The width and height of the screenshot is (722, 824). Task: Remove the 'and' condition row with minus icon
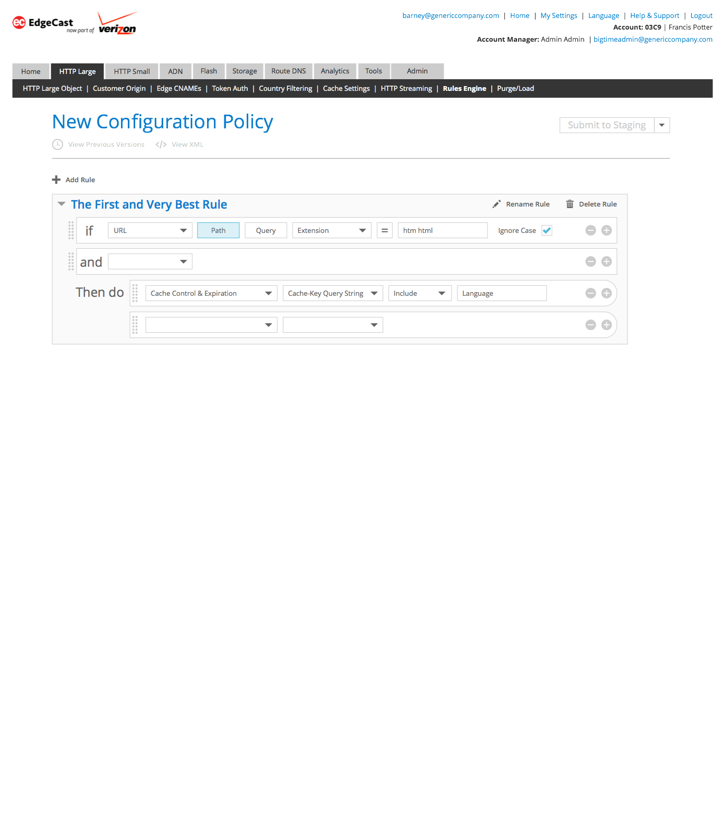(x=590, y=261)
